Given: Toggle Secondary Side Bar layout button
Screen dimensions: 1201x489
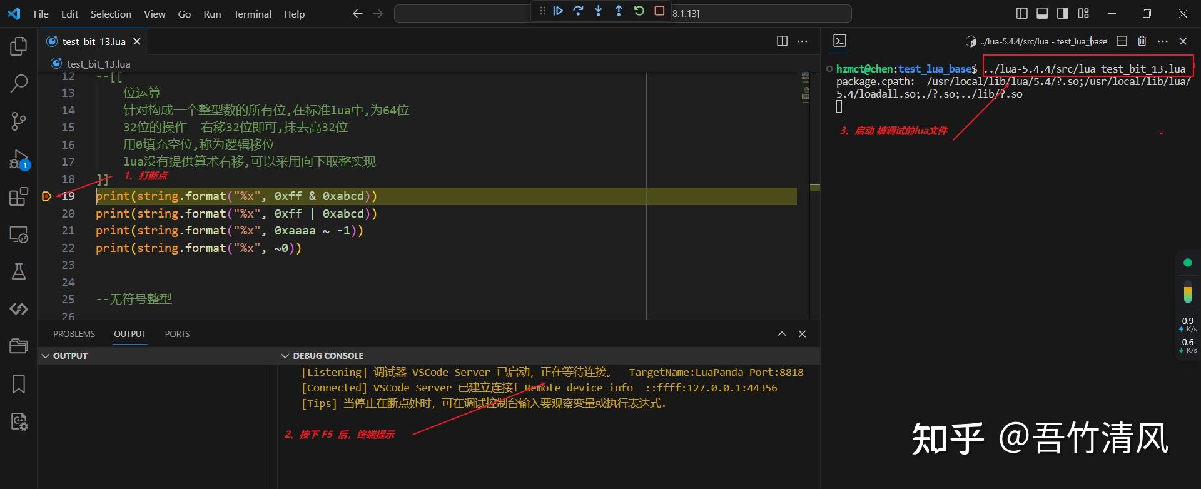Looking at the screenshot, I should pos(1063,13).
